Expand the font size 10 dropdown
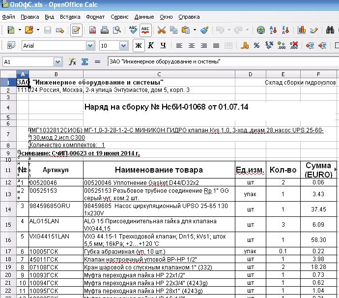 pos(123,46)
